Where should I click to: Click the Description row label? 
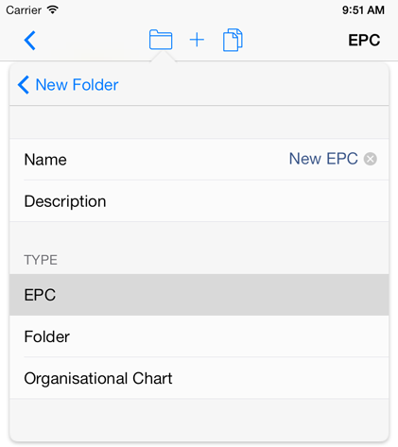point(65,201)
